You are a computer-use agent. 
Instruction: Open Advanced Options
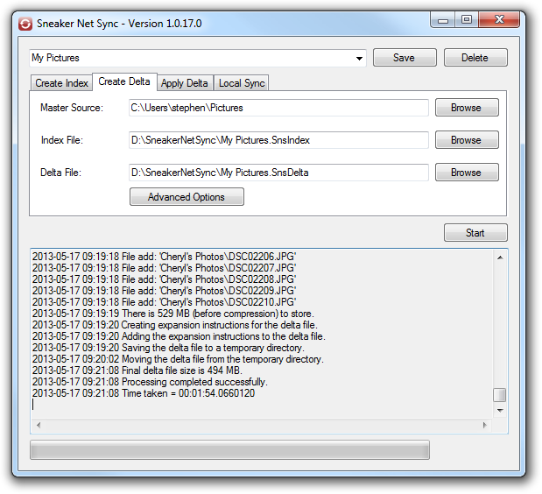[x=187, y=197]
